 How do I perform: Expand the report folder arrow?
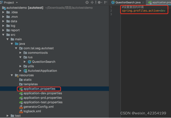pos(3,30)
